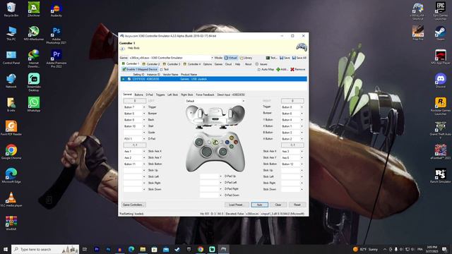Add a new device with green plus
The width and height of the screenshot is (452, 254).
[x=282, y=69]
